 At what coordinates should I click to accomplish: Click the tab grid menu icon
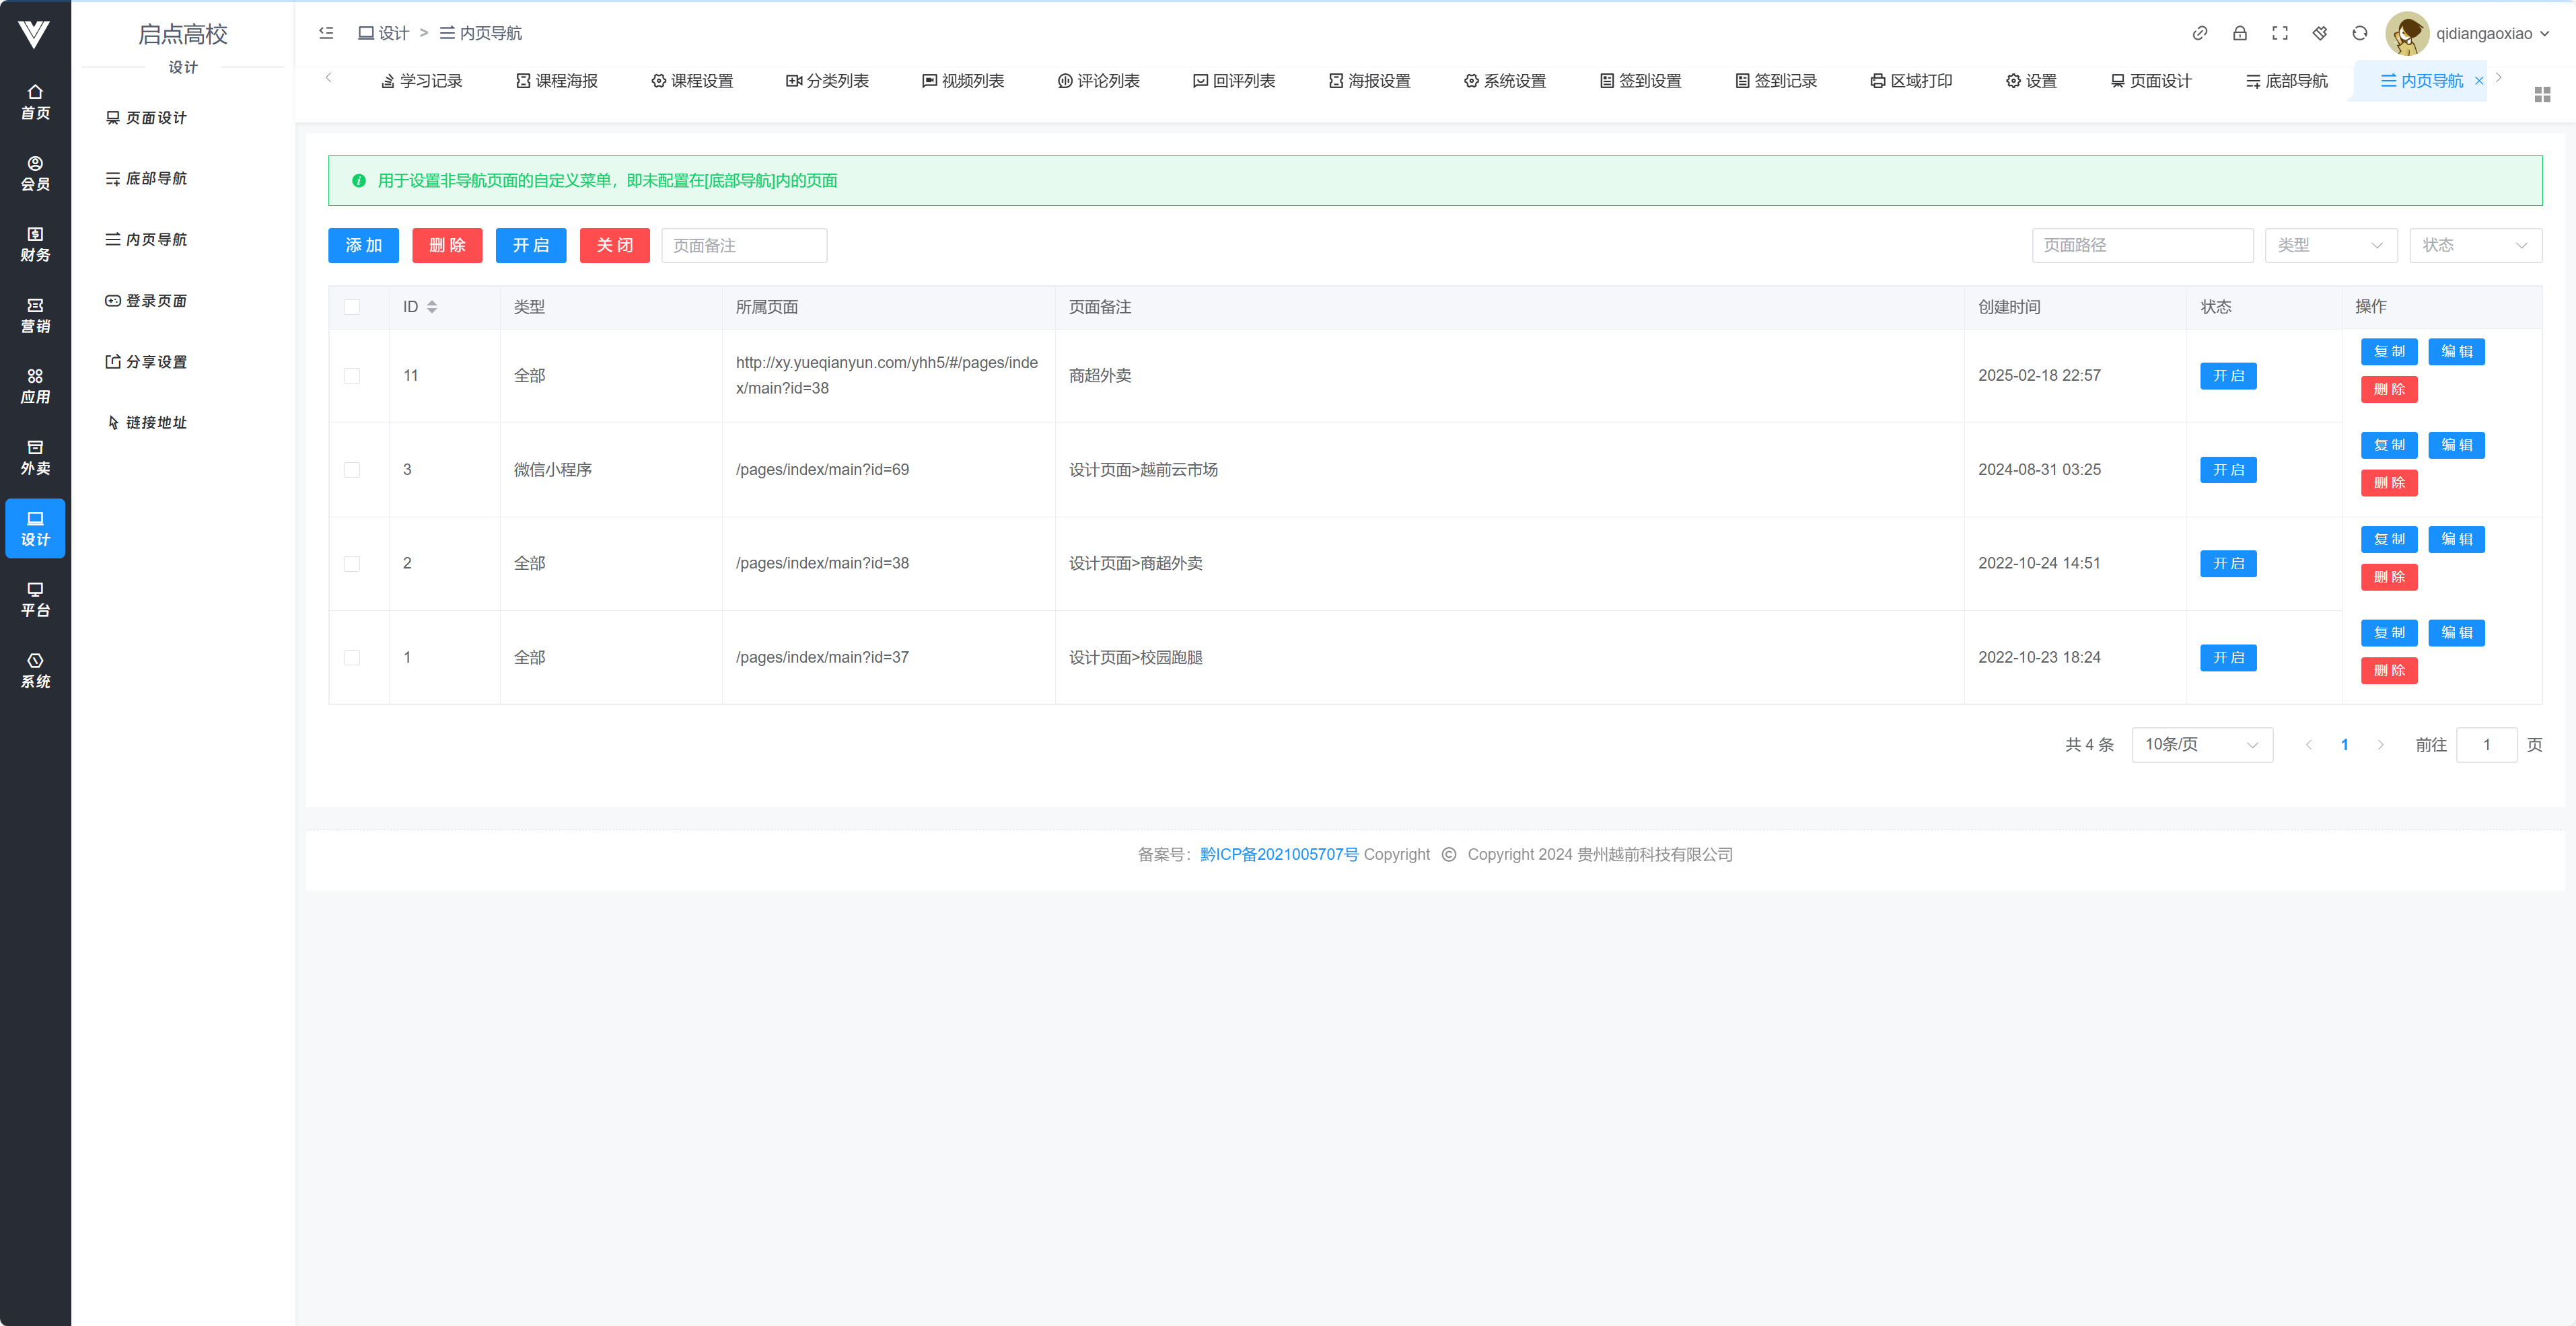click(2542, 94)
